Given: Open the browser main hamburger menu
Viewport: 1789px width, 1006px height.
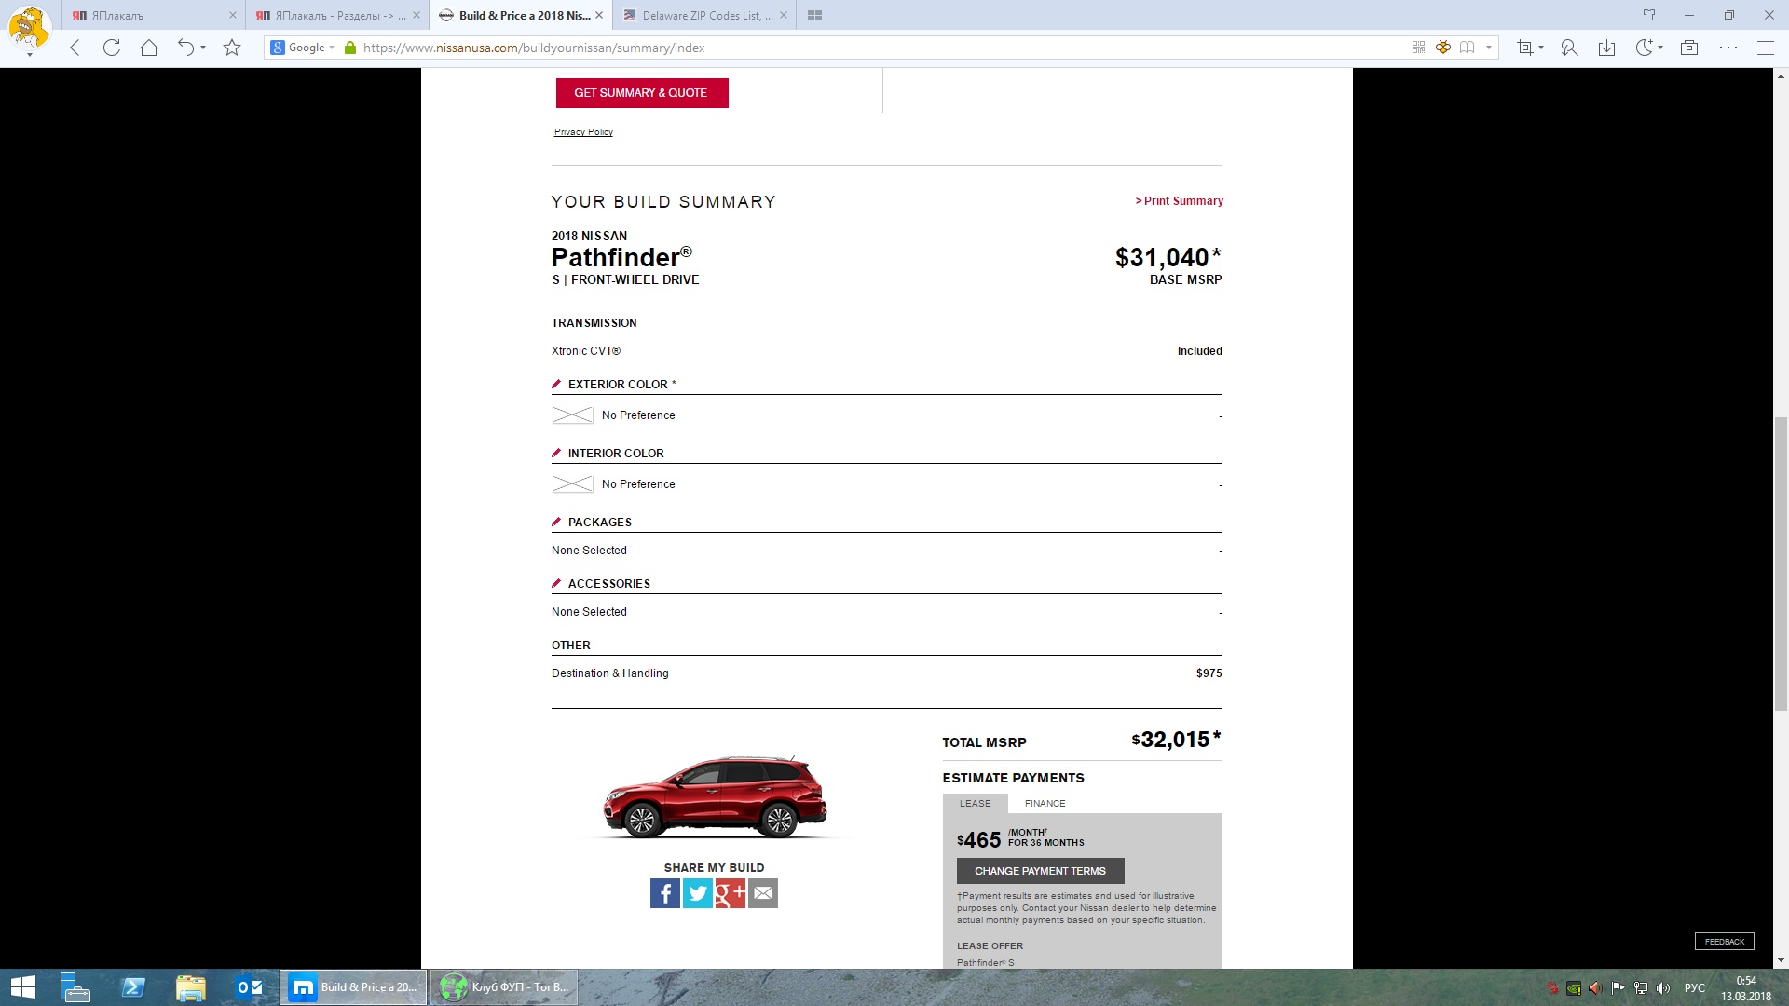Looking at the screenshot, I should tap(1765, 48).
